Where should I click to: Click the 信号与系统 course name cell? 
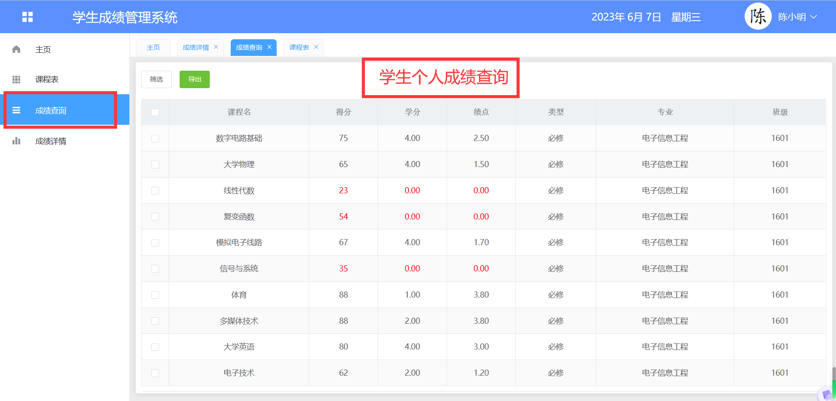click(239, 269)
